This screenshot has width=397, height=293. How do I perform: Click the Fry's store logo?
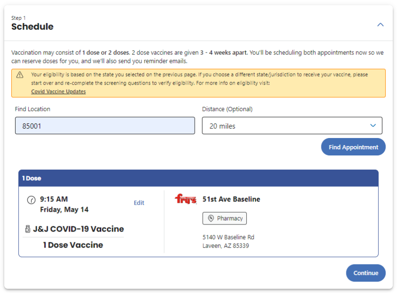click(186, 199)
